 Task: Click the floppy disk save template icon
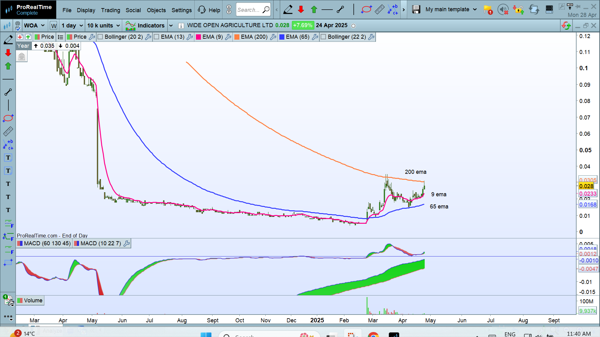click(x=416, y=9)
